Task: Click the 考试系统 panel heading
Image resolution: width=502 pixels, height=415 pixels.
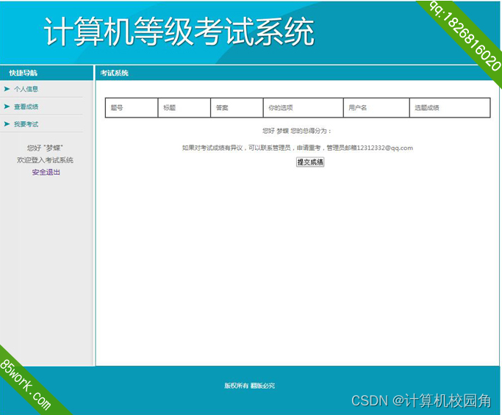Action: pos(115,73)
